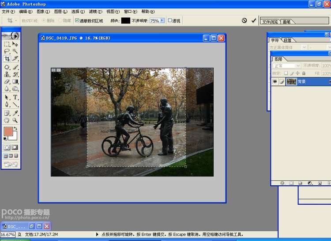Viewport: 331px width, 241px height.
Task: Enable the 透视 perspective checkbox
Action: click(170, 20)
